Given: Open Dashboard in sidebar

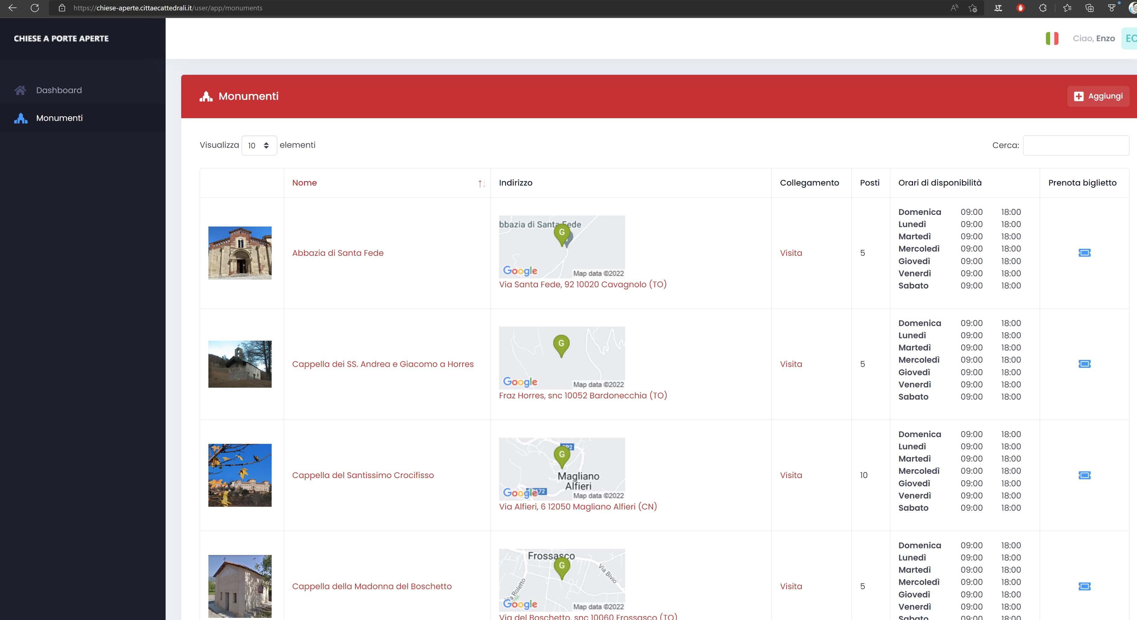Looking at the screenshot, I should (x=59, y=90).
